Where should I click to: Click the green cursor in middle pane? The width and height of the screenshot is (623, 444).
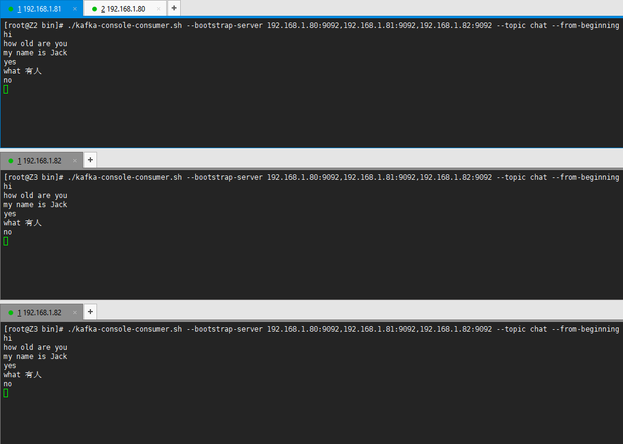click(x=6, y=242)
